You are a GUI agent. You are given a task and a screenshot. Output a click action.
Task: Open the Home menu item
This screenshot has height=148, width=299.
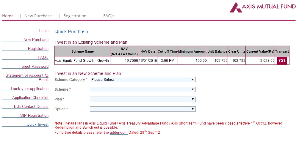pyautogui.click(x=8, y=16)
